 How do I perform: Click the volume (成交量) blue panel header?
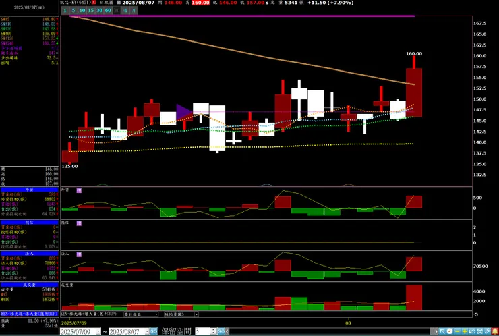coord(29,285)
